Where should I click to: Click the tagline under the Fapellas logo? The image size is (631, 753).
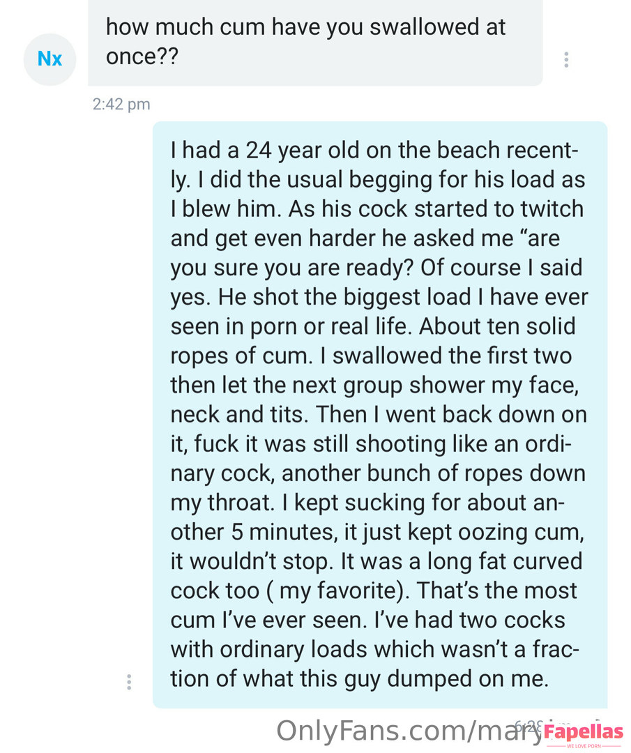coord(584,746)
